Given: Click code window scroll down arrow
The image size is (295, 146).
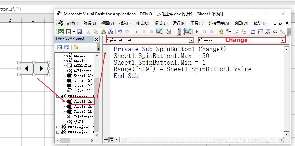Looking at the screenshot, I should pos(286,134).
